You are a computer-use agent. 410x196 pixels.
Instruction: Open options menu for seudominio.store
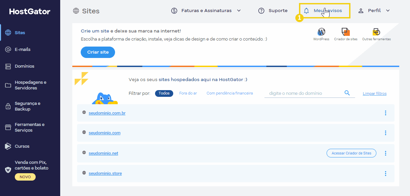tap(385, 173)
